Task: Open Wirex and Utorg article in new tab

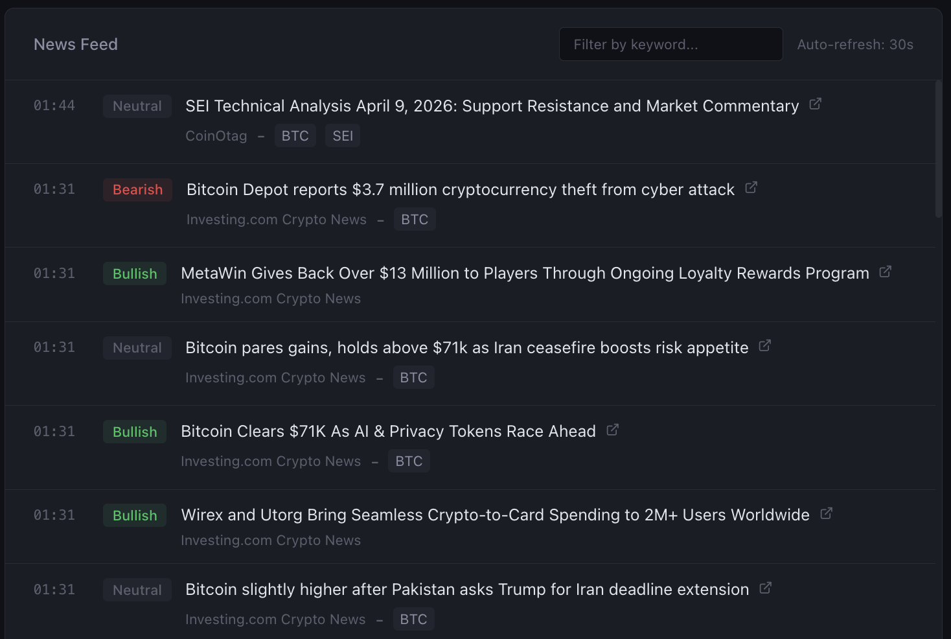Action: coord(826,513)
